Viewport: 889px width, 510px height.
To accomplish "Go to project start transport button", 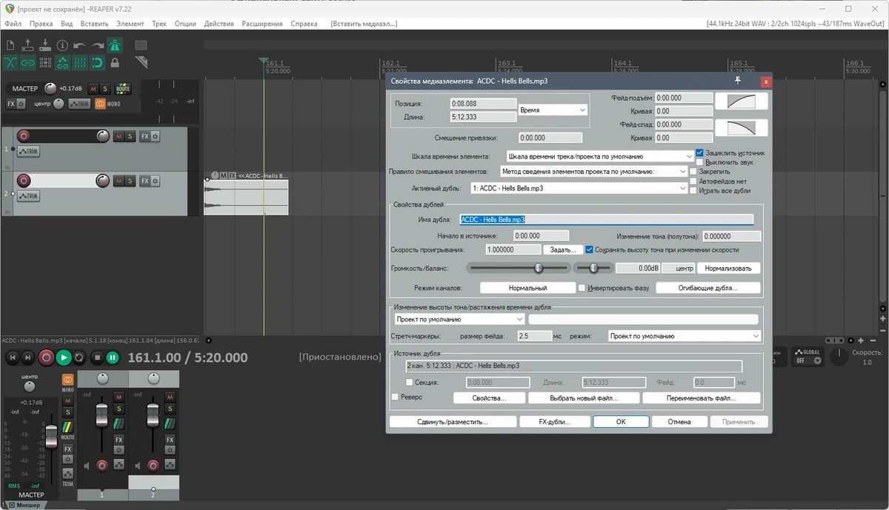I will (x=12, y=358).
